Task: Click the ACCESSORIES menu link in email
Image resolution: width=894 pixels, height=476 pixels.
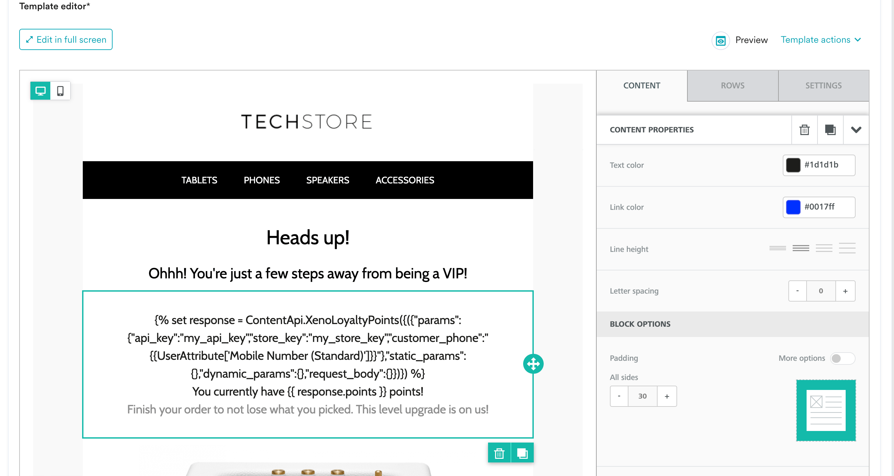Action: tap(405, 180)
